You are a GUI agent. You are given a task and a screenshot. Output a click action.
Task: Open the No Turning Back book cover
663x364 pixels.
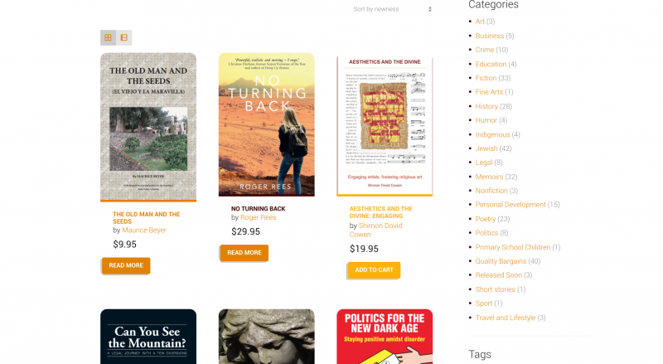(266, 124)
